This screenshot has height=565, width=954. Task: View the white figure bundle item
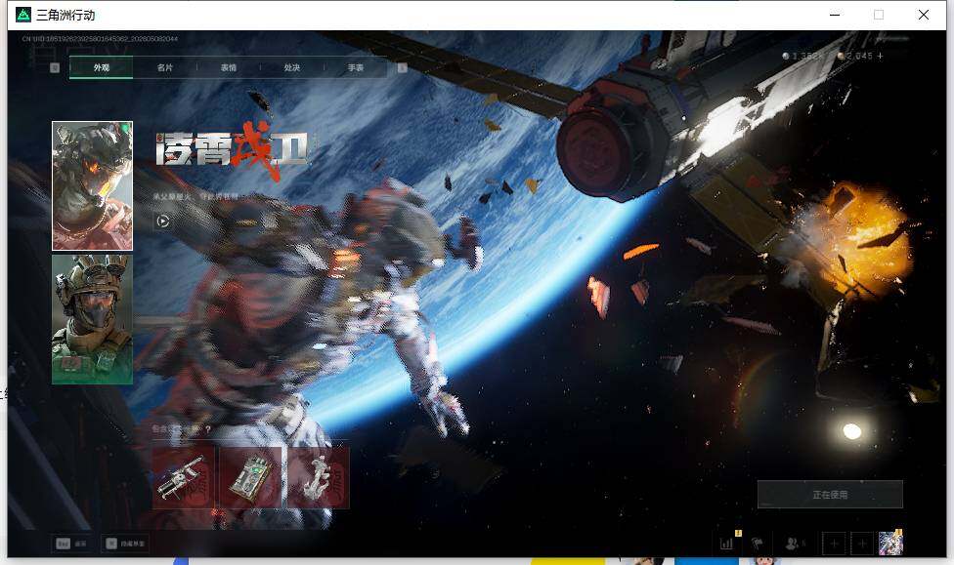pos(318,478)
